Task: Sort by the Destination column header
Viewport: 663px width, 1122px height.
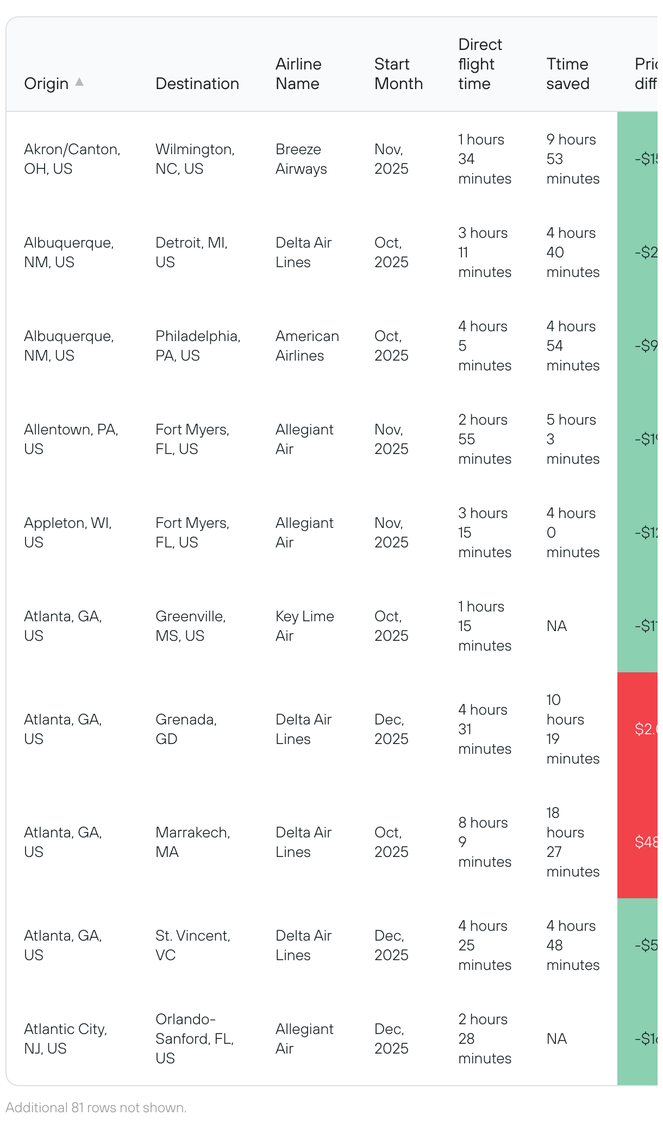Action: 197,84
